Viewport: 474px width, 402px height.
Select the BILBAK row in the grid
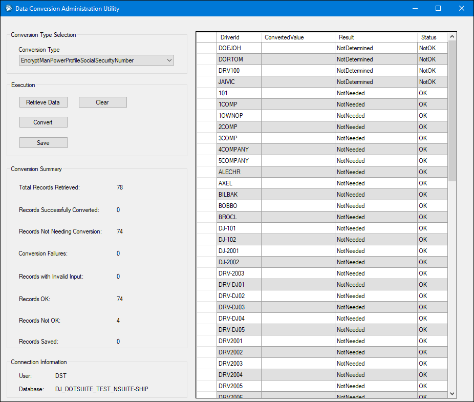point(239,194)
